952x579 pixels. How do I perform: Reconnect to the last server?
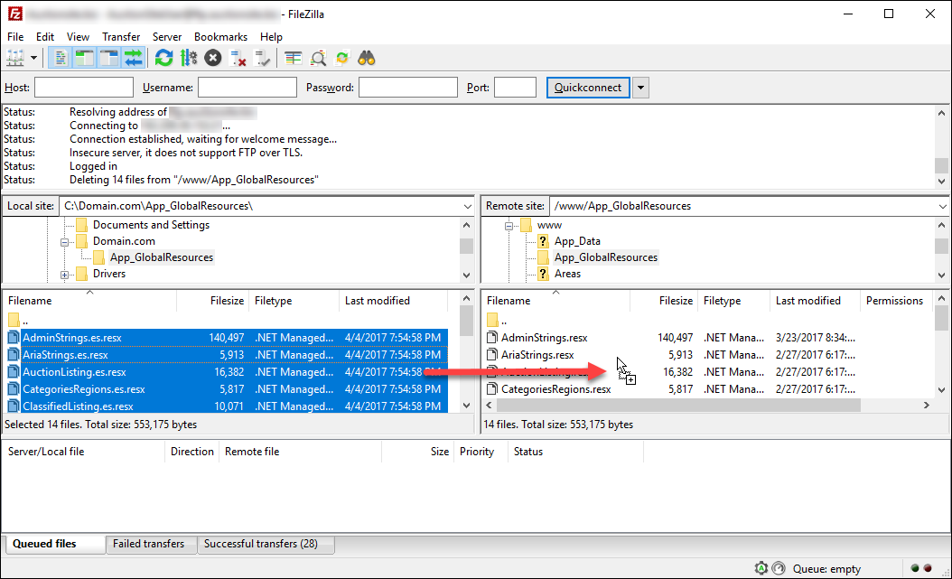click(262, 59)
